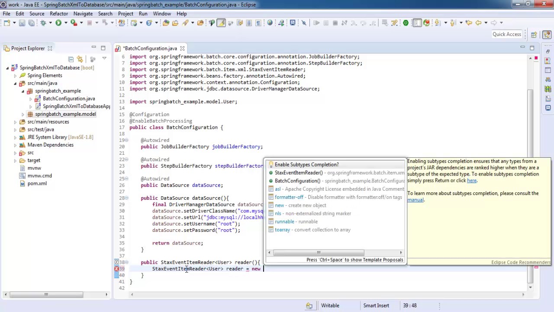Toggle Link with Editor in Project Explorer
Viewport: 554px width, 312px height.
click(80, 59)
